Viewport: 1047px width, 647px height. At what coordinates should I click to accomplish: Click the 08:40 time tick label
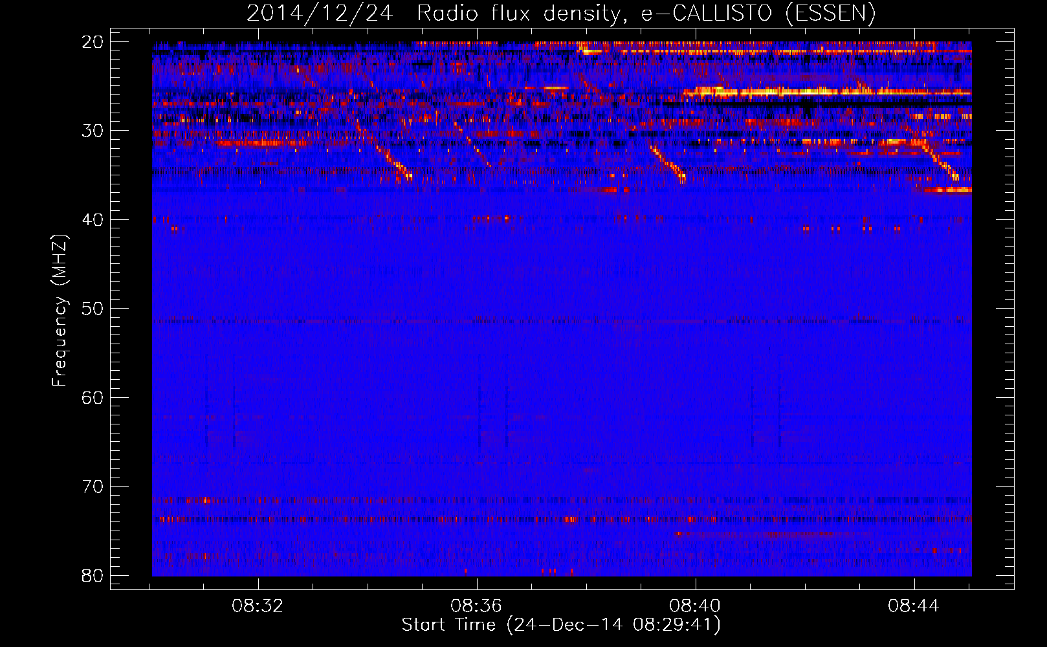pos(695,606)
